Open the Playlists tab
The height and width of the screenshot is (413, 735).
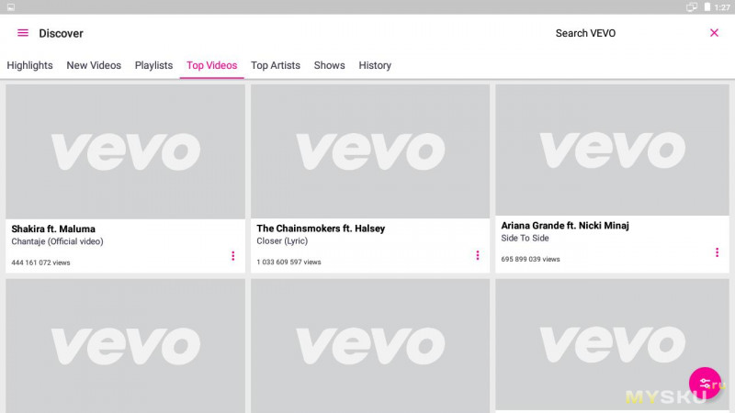click(153, 65)
